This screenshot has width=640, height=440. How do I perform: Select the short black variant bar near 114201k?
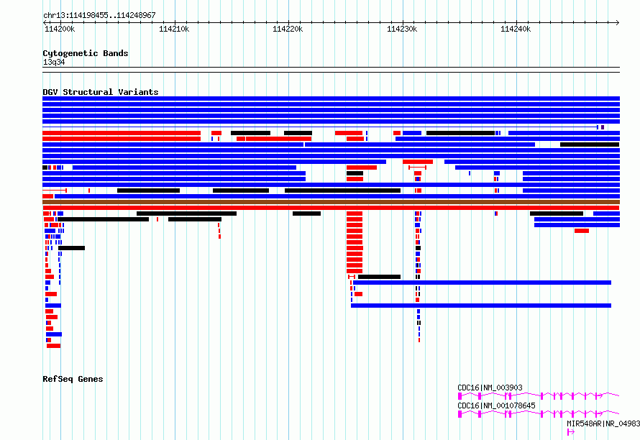tap(71, 248)
